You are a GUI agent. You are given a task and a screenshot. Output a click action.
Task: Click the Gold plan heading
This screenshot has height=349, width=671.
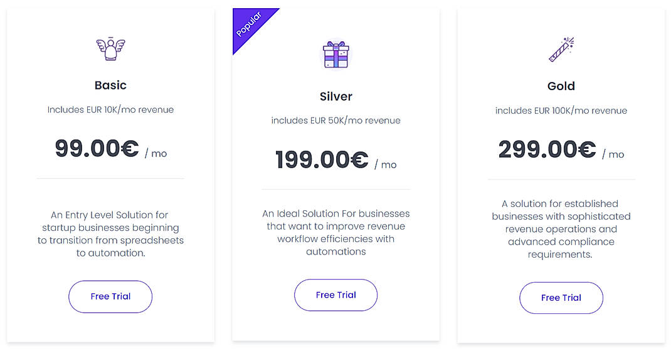pyautogui.click(x=561, y=86)
